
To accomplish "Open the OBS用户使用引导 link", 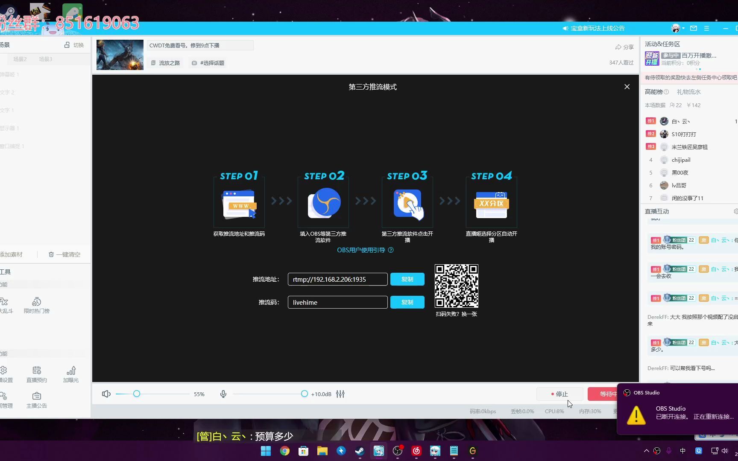I will tap(365, 250).
